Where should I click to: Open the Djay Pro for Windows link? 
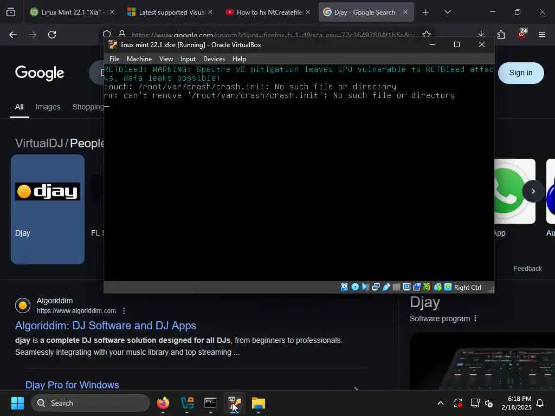tap(72, 385)
